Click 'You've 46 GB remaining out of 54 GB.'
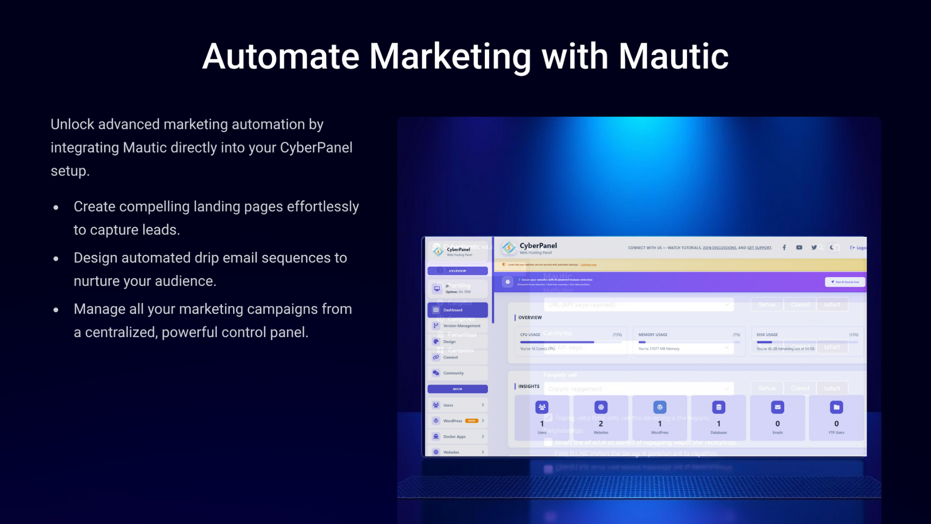 click(x=786, y=349)
